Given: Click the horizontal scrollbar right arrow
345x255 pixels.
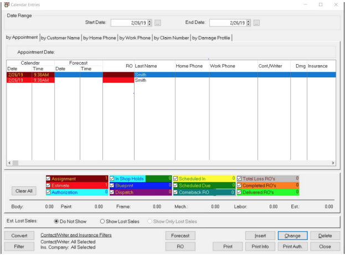Looking at the screenshot, I should [333, 163].
